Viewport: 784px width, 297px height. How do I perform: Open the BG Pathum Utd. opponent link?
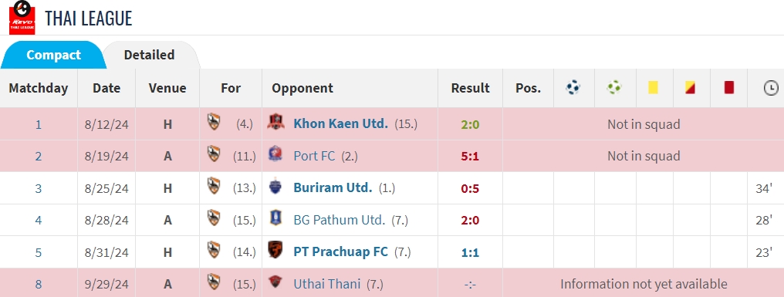[x=339, y=220]
